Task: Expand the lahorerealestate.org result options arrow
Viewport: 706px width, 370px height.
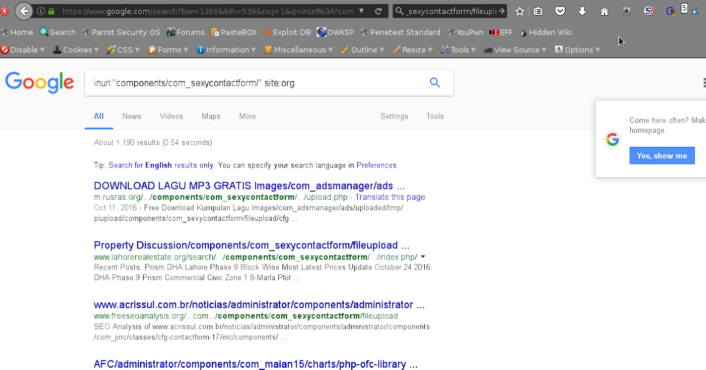Action: [423, 257]
